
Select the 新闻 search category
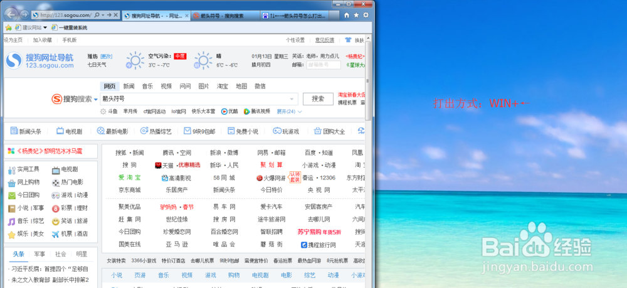129,87
